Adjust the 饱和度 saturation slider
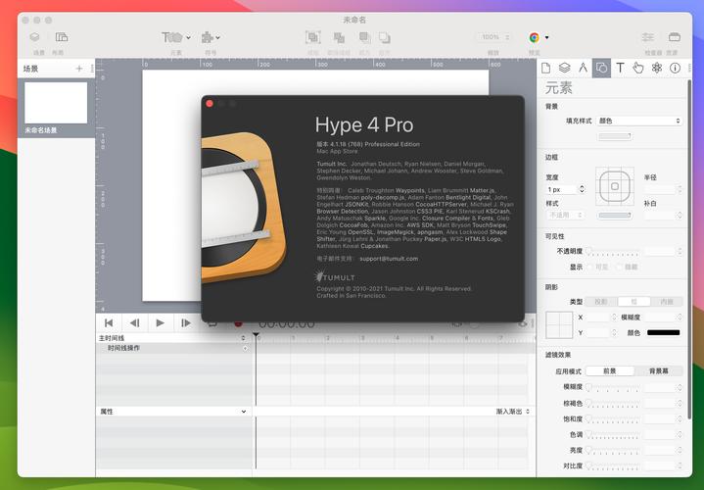Image resolution: width=704 pixels, height=490 pixels. pyautogui.click(x=613, y=419)
